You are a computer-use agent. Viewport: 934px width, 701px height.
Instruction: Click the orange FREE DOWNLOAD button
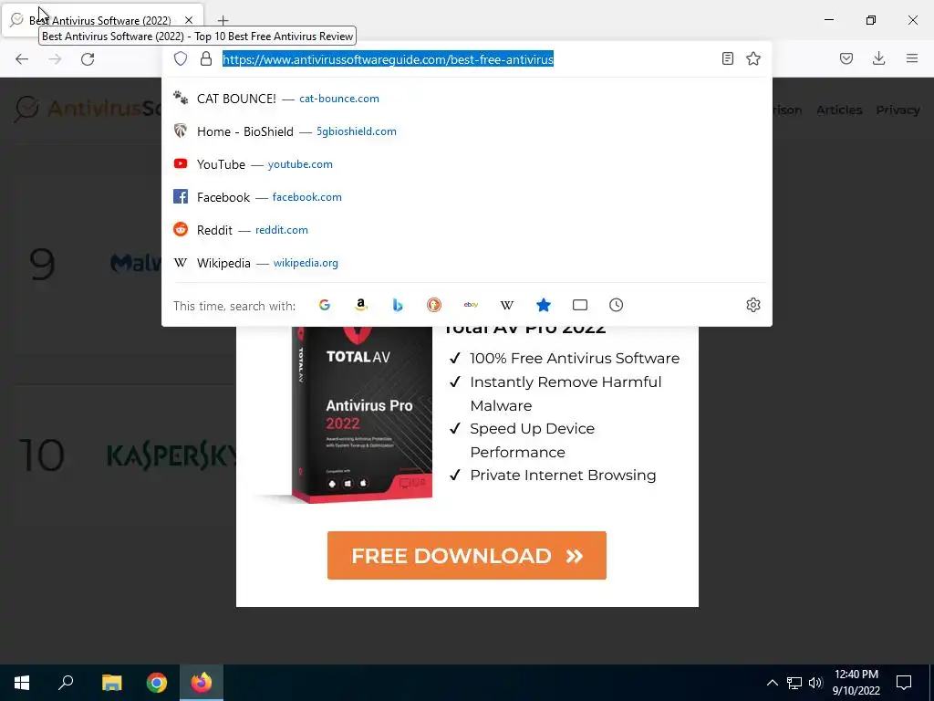[x=467, y=556]
